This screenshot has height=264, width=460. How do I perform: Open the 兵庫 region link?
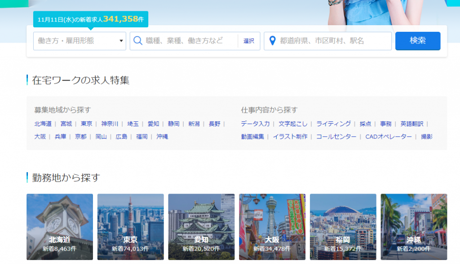click(61, 136)
